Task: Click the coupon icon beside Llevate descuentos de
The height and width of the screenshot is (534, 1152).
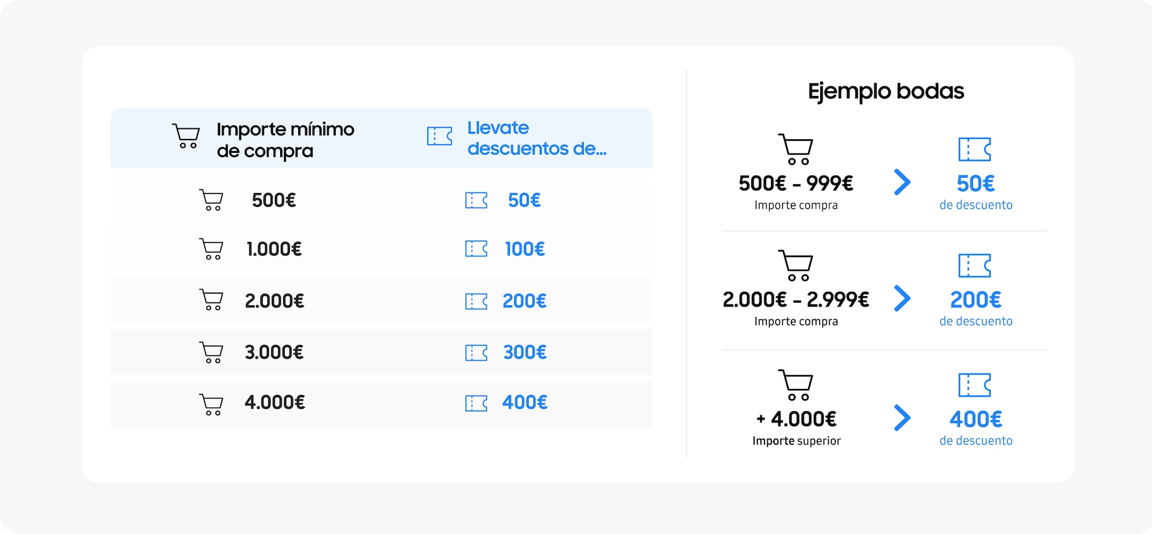Action: (x=440, y=136)
